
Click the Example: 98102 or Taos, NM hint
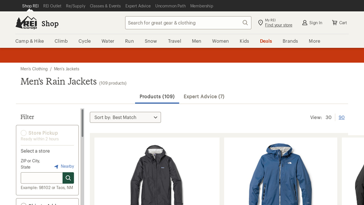(x=47, y=188)
